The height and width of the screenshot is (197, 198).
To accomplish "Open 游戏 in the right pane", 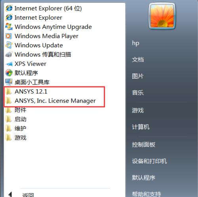I will (138, 110).
